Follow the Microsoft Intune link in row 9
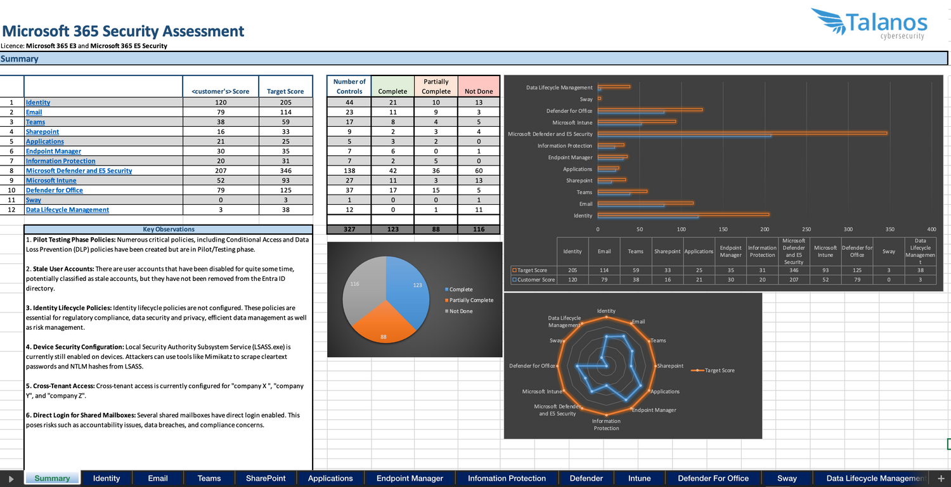This screenshot has width=951, height=487. [x=51, y=181]
